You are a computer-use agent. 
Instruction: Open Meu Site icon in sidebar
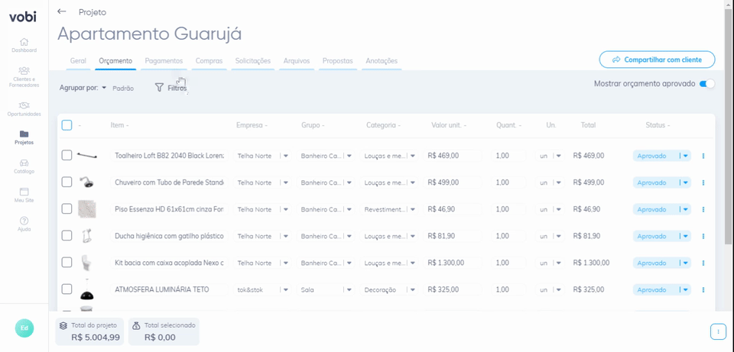(x=24, y=192)
